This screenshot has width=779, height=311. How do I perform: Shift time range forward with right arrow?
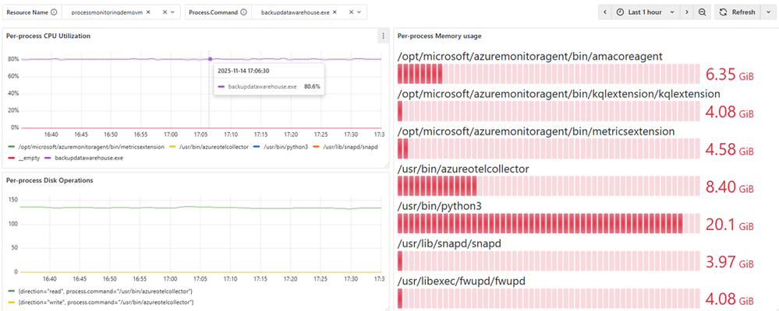pos(686,12)
